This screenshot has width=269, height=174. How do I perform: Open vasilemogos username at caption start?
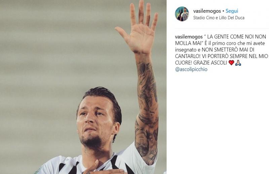[x=189, y=37]
